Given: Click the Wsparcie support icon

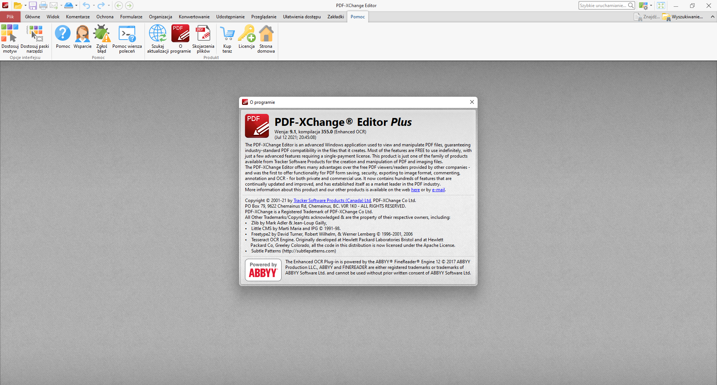Looking at the screenshot, I should coord(83,37).
